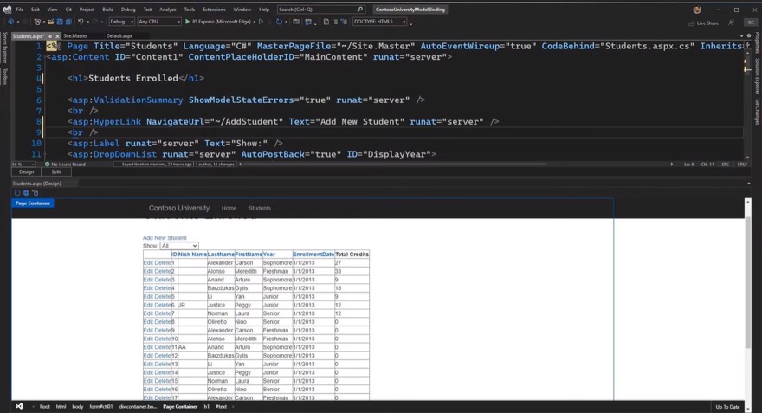
Task: Switch to the Default.aspx tab
Action: tap(119, 36)
